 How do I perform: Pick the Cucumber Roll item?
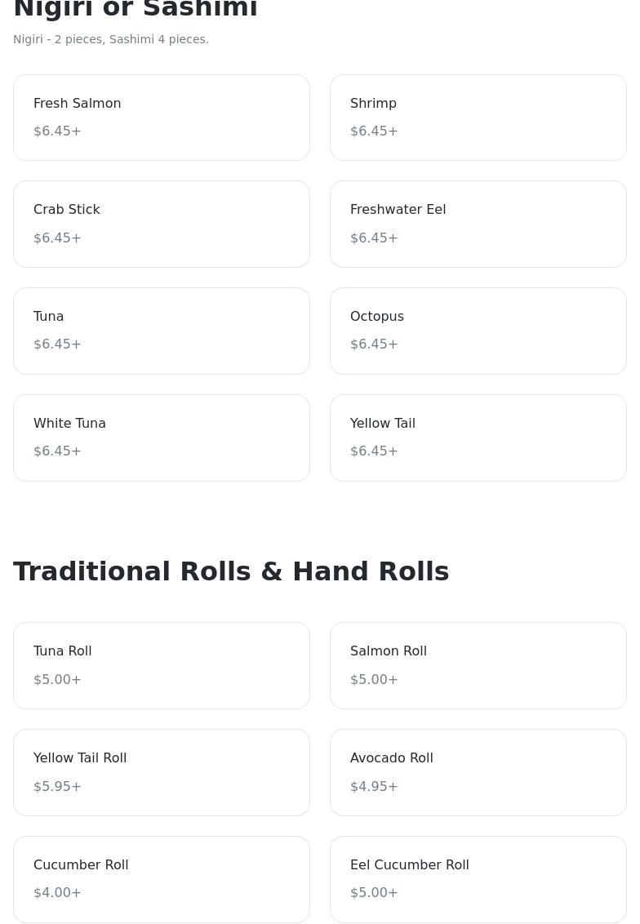[x=162, y=879]
